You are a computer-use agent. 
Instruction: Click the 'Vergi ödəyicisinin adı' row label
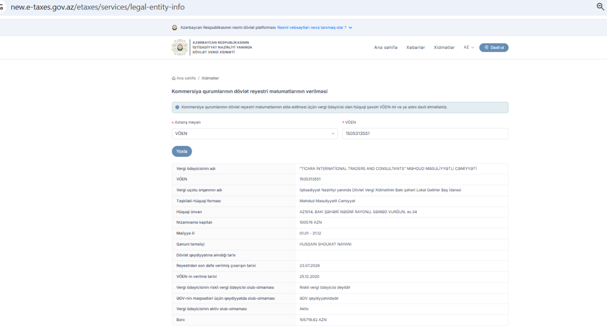pos(196,169)
